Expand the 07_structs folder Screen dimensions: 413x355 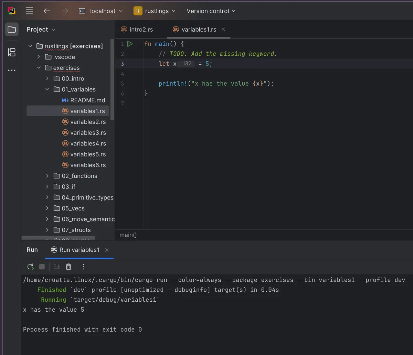coord(47,230)
